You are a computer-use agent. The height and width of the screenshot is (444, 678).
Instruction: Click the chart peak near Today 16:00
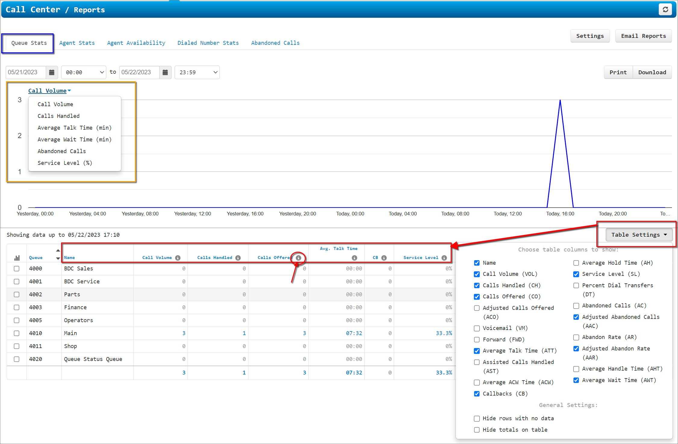click(x=560, y=100)
